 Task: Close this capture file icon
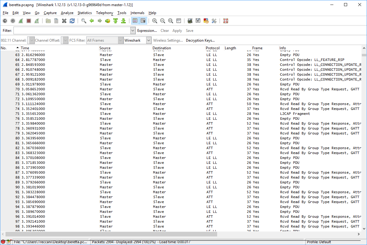64,21
